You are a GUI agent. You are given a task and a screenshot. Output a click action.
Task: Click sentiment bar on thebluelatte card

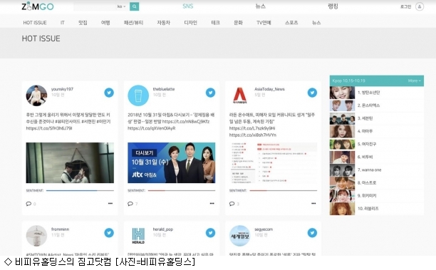click(x=182, y=190)
